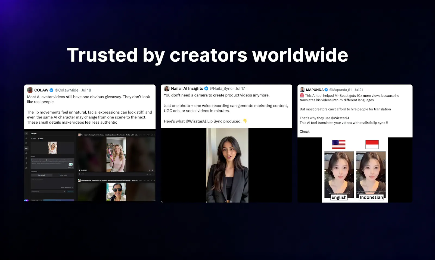Open the @ColawMide handle link
Viewport: 435px width, 260px height.
(67, 90)
